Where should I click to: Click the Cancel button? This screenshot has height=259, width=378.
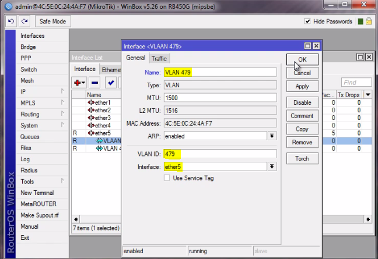coord(302,73)
